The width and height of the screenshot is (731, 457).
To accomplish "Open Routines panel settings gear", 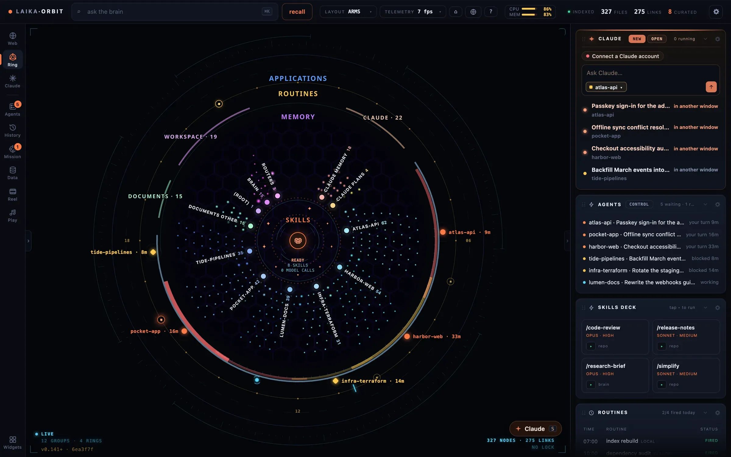I will pyautogui.click(x=718, y=413).
